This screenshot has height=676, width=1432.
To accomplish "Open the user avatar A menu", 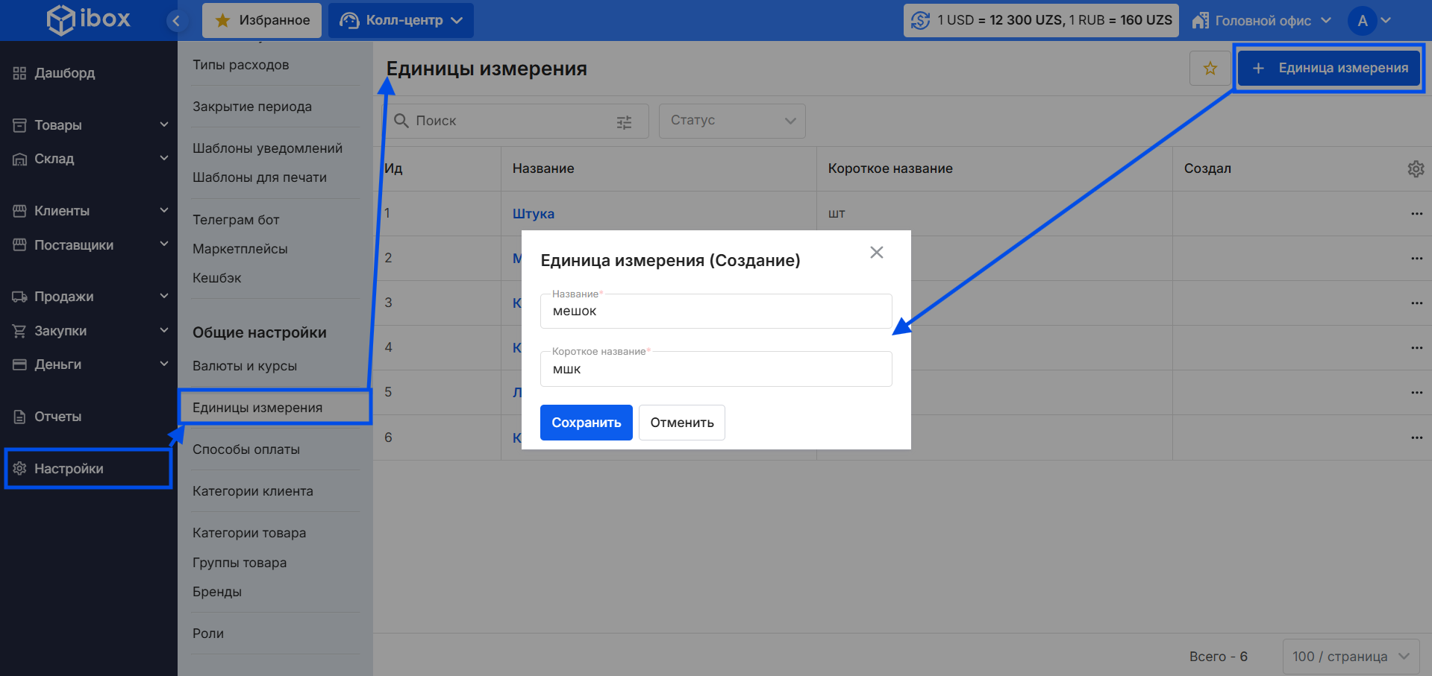I will [1369, 21].
